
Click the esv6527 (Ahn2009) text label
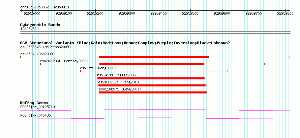point(37,54)
